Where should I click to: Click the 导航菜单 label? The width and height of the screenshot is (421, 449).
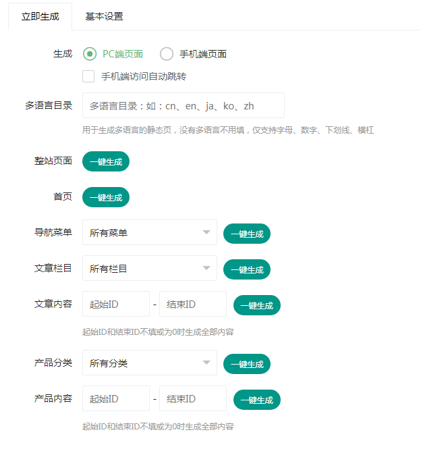[x=53, y=232]
